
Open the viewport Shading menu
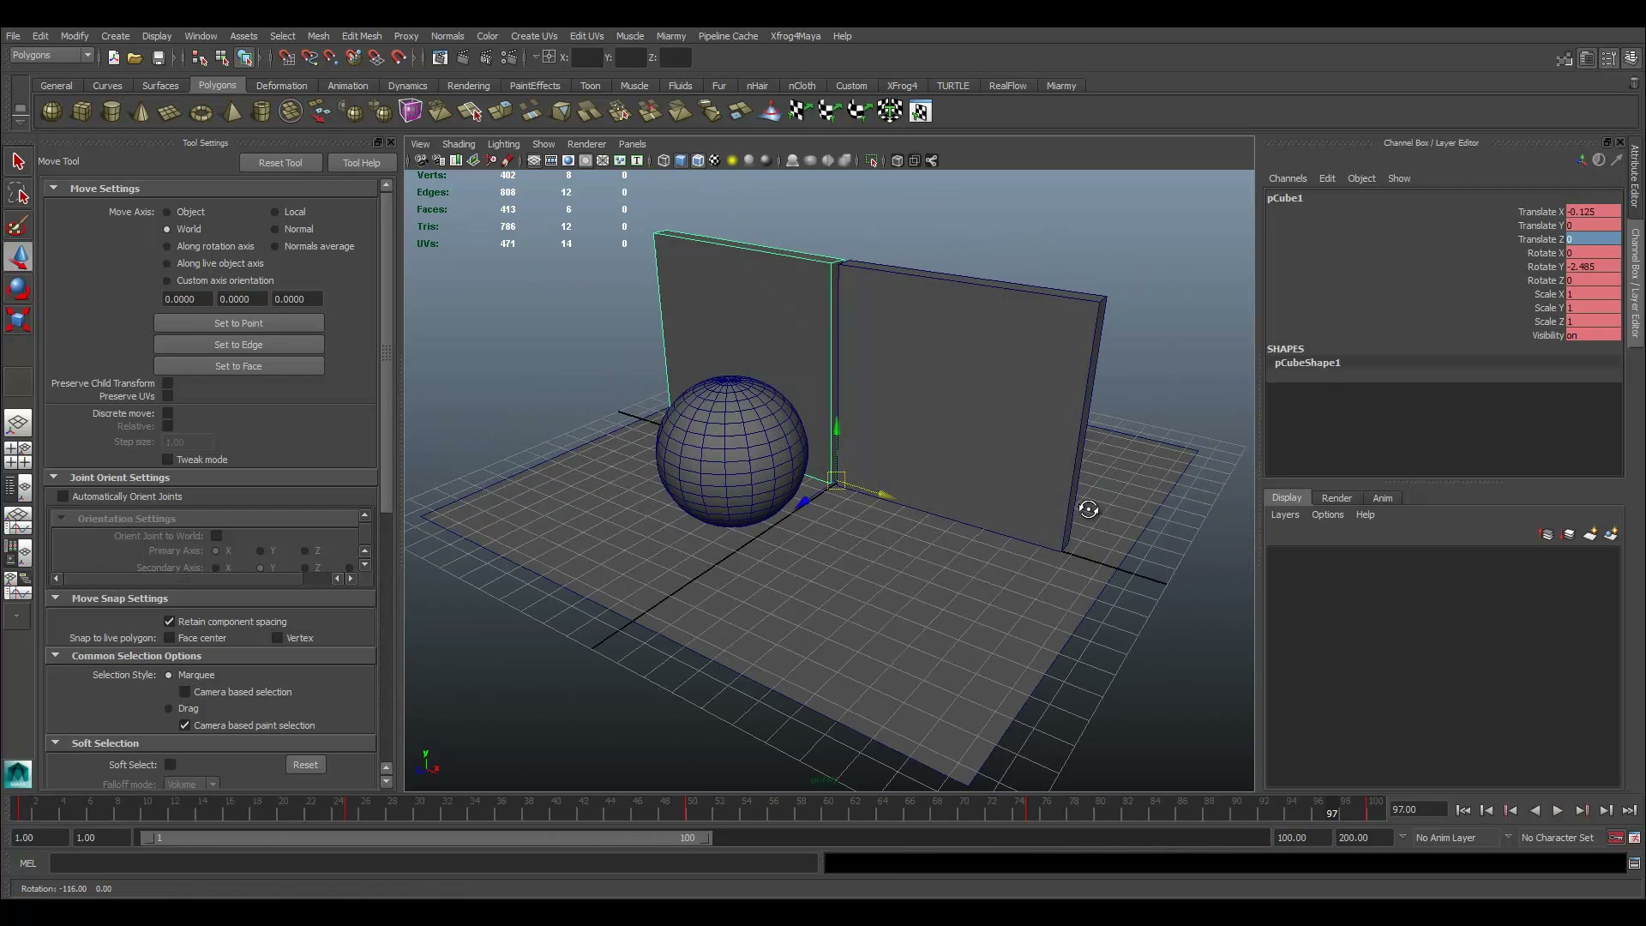coord(459,144)
